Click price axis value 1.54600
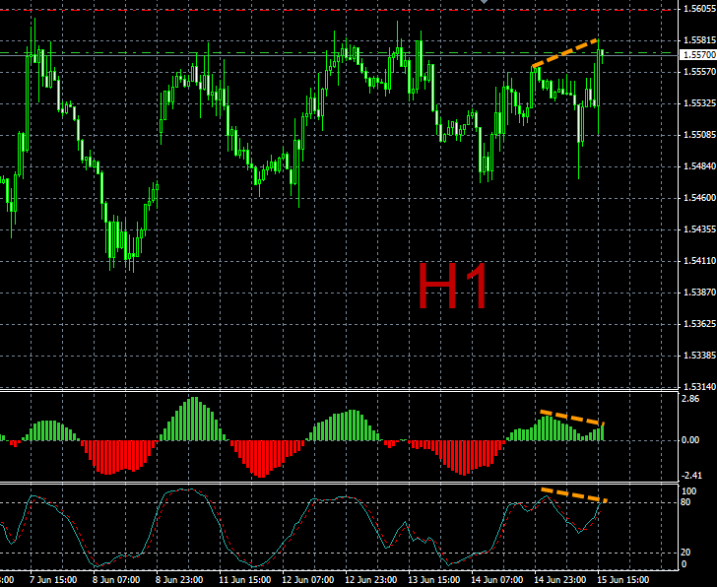 point(699,198)
